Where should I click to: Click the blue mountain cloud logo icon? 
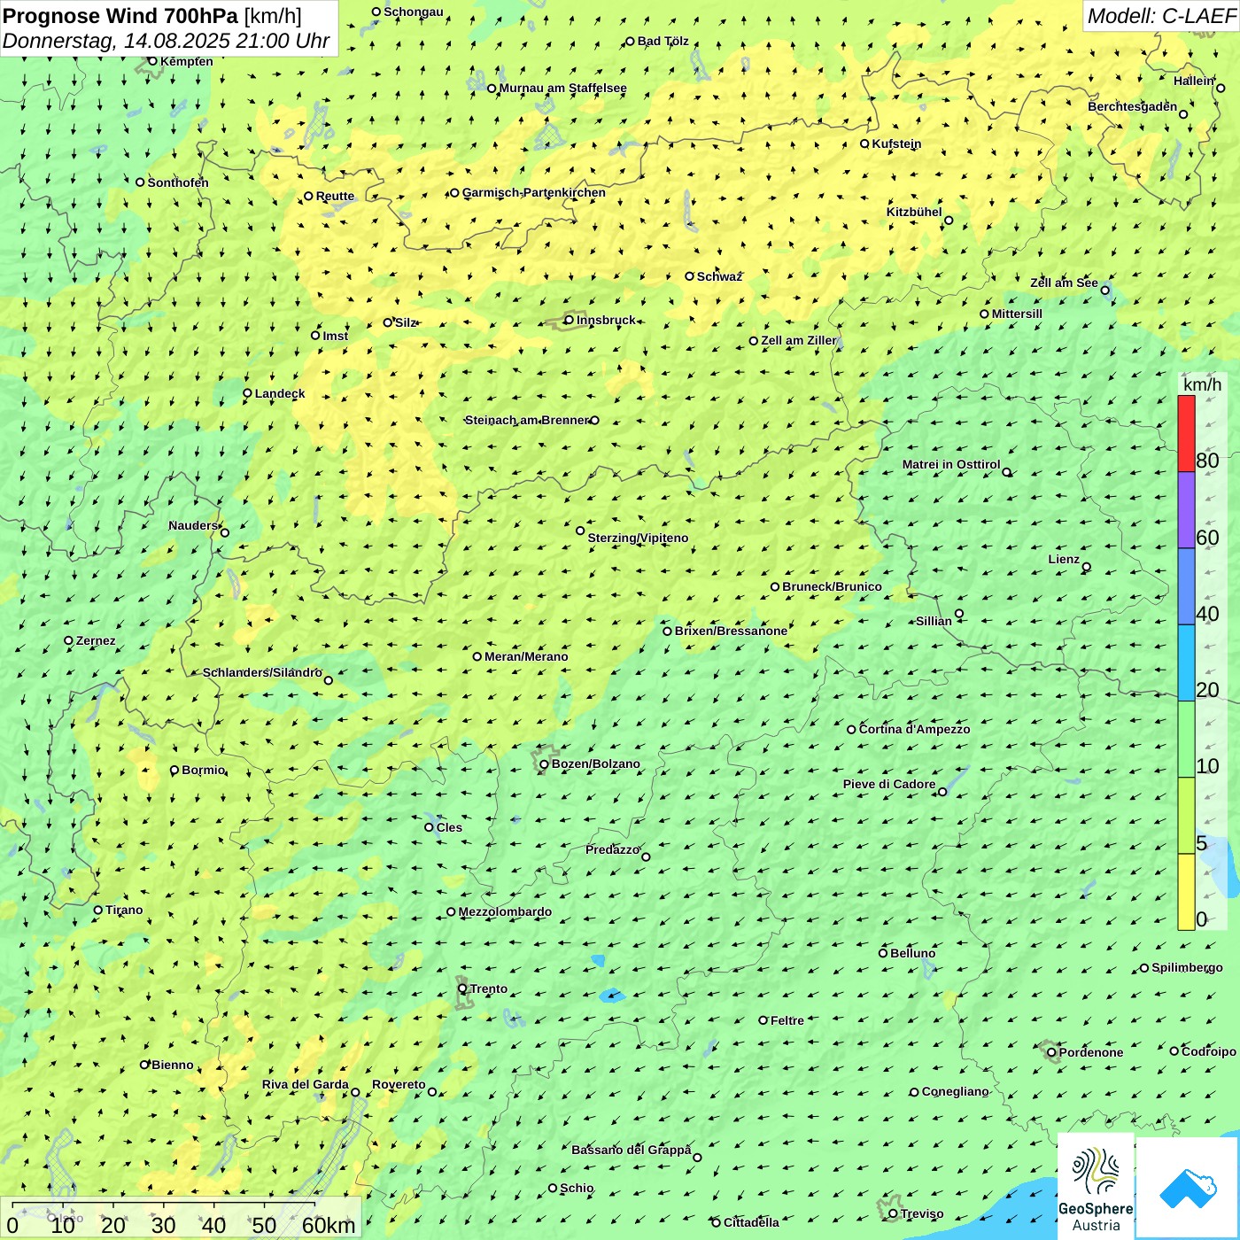[1187, 1188]
